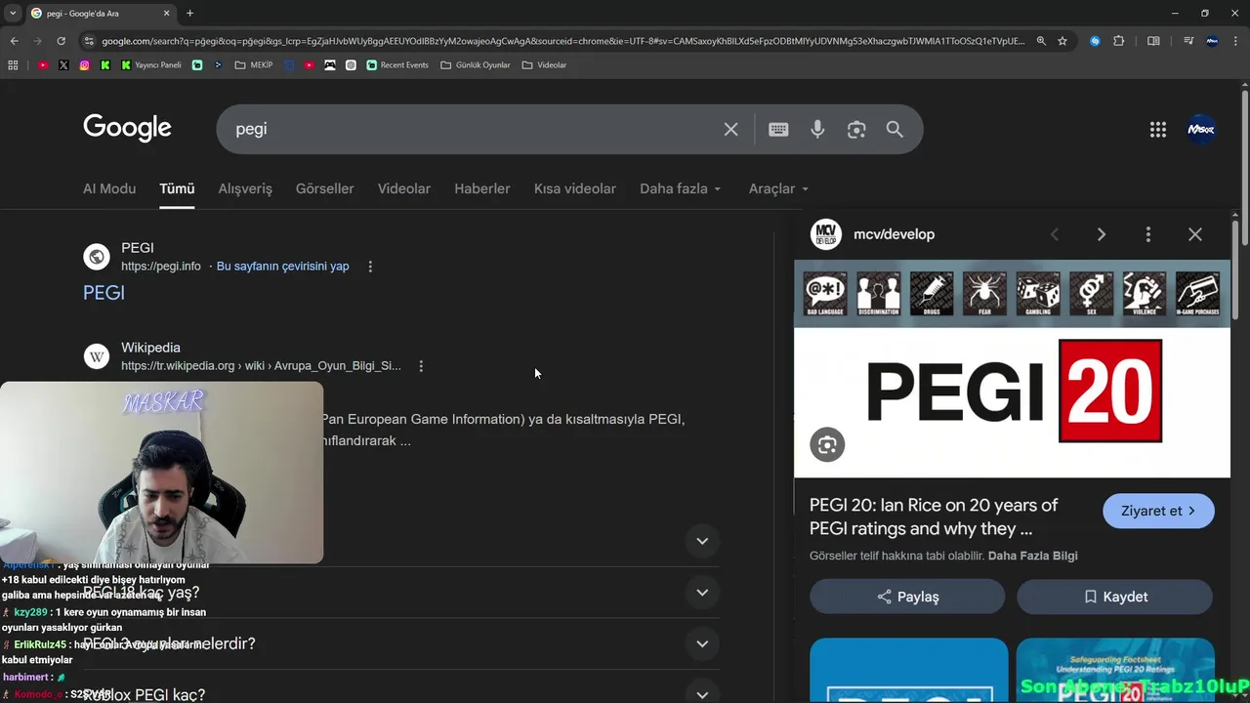Open the PEGI result three-dot options
The height and width of the screenshot is (703, 1250).
coord(370,267)
